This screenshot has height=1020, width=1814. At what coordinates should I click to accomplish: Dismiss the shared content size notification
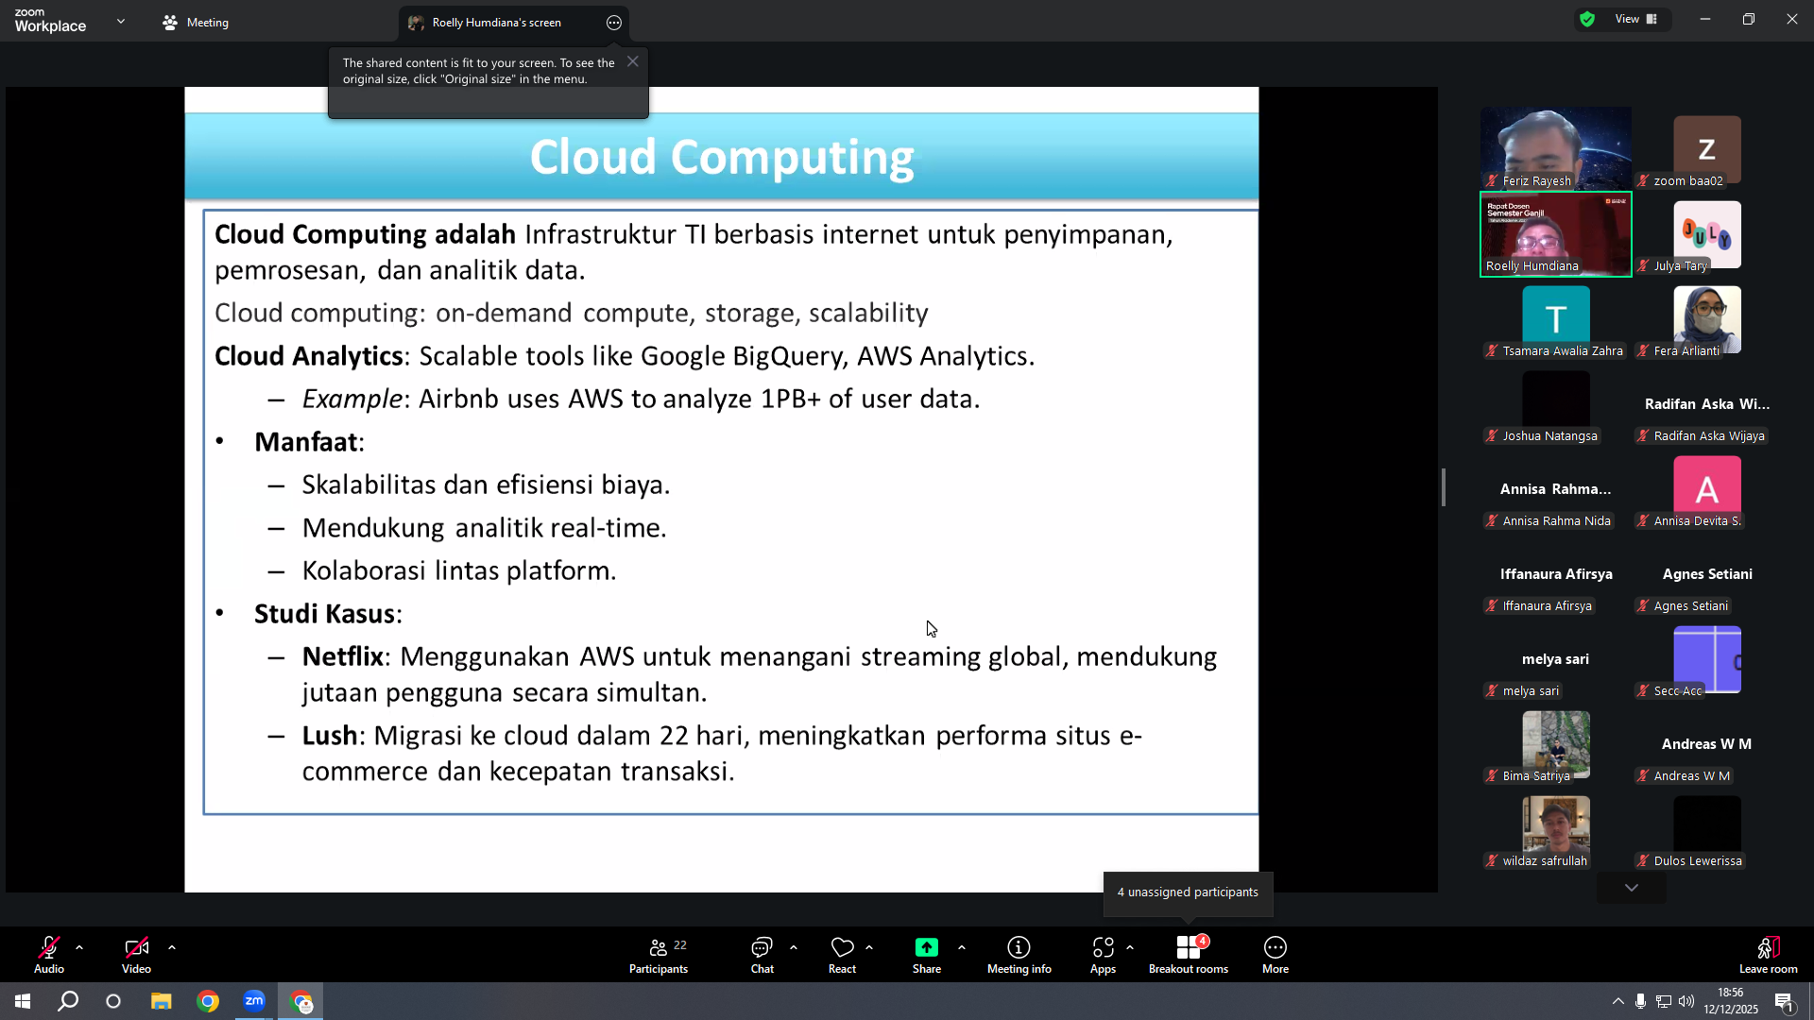tap(633, 61)
